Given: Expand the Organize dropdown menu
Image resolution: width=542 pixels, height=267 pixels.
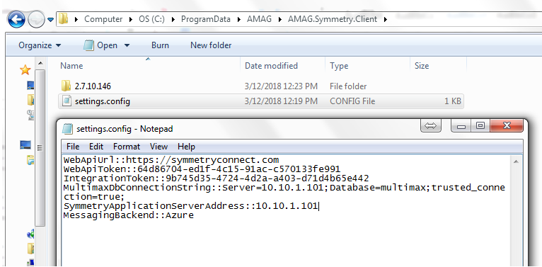Looking at the screenshot, I should pyautogui.click(x=40, y=45).
